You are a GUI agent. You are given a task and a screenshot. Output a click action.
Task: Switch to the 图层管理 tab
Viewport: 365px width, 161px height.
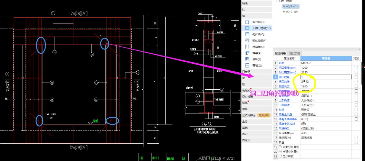(x=294, y=54)
